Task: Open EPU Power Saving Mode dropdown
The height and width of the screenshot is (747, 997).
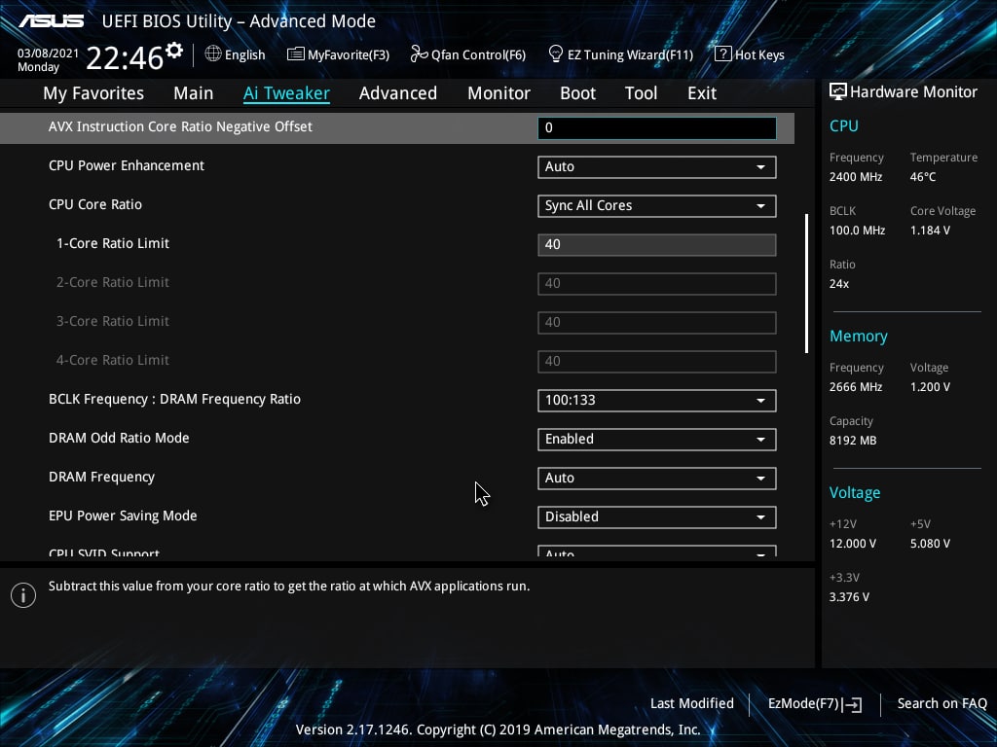Action: (x=656, y=517)
